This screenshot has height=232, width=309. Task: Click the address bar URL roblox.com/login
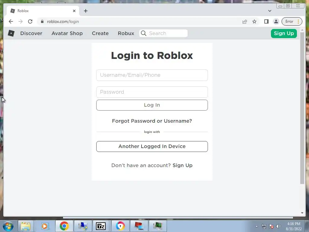coord(63,21)
